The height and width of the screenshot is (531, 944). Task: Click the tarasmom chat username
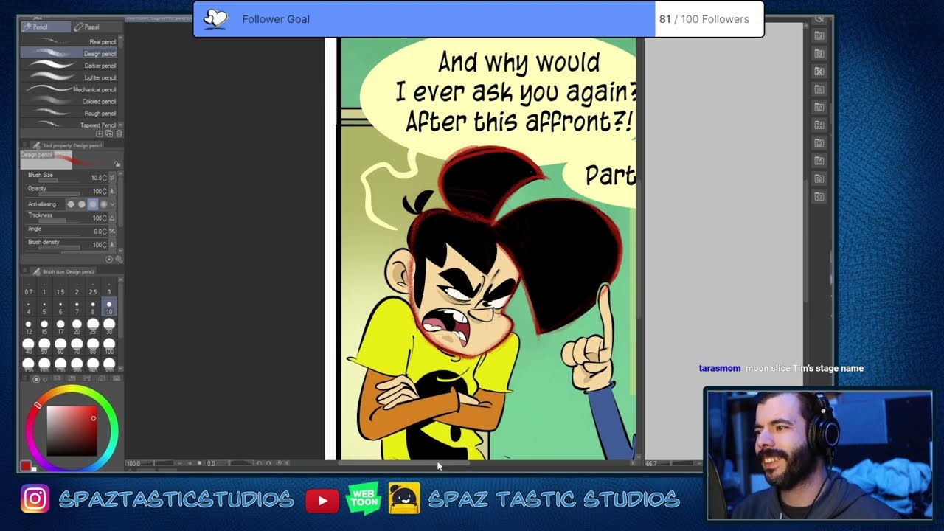pyautogui.click(x=720, y=368)
